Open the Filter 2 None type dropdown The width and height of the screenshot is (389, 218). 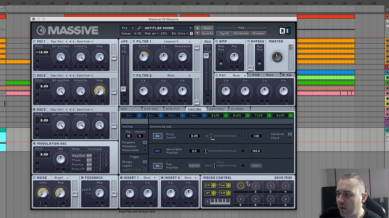coord(173,75)
